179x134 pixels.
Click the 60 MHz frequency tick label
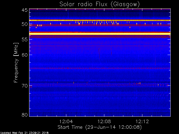click(25, 55)
